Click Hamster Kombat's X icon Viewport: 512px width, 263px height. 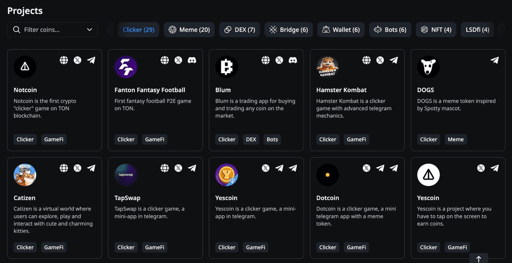[380, 60]
